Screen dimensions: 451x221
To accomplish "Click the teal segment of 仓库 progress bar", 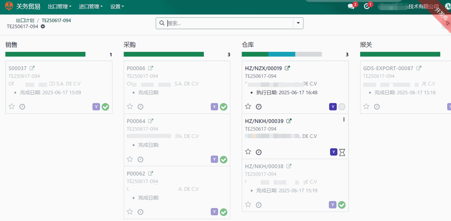I will click(x=282, y=54).
